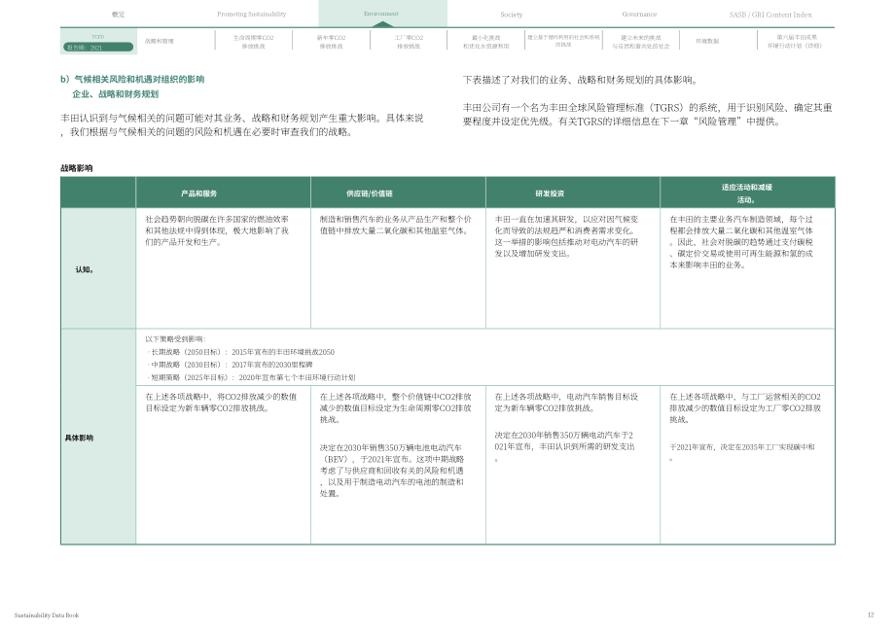
Task: Select the TCFD sub-navigation item
Action: point(98,37)
